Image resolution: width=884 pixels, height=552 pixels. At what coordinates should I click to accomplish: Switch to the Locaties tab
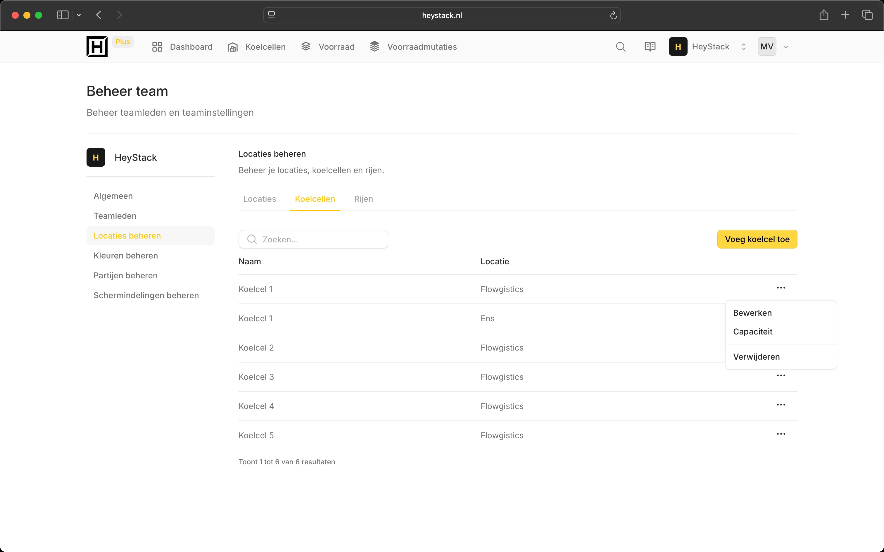pyautogui.click(x=260, y=199)
